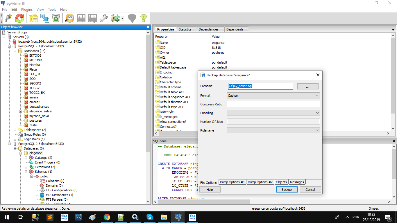Expand the Catalogs (2) node

tap(26, 158)
